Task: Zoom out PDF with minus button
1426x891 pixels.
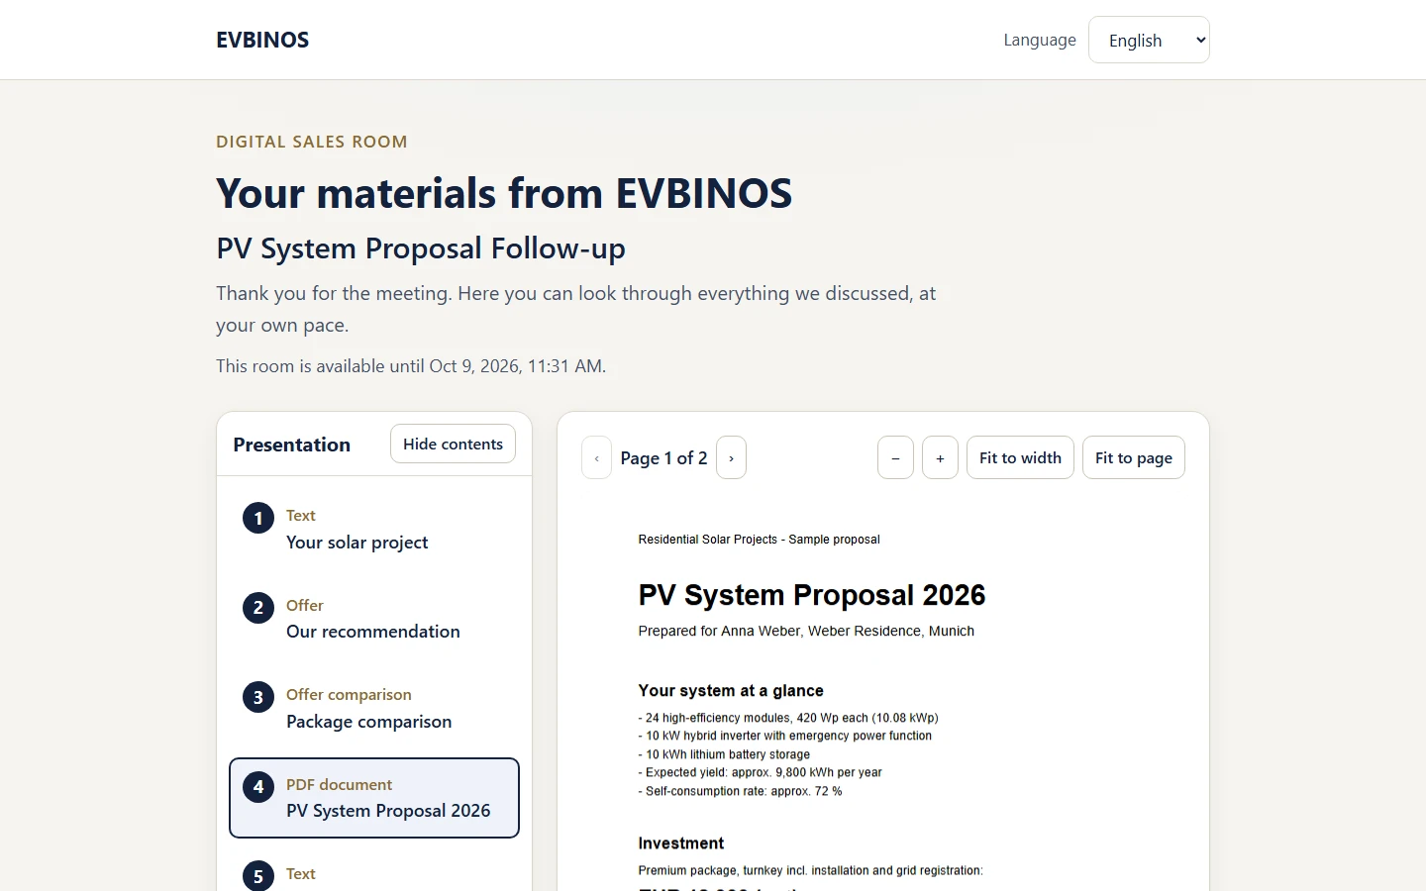Action: coord(895,457)
